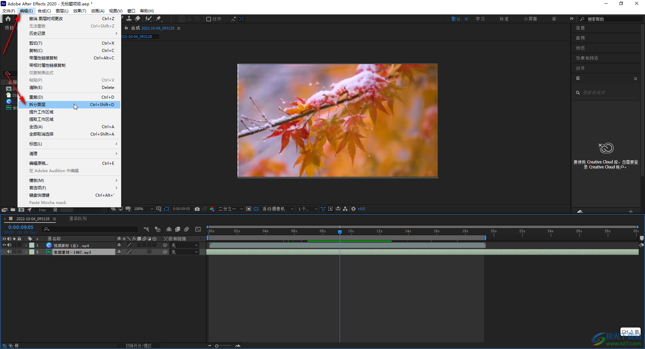This screenshot has width=645, height=349.
Task: Toggle the 对齐 snapping checkbox
Action: tap(209, 19)
